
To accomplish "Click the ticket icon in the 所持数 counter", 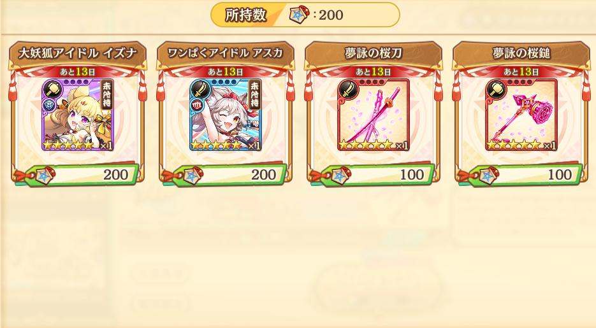I will (300, 15).
